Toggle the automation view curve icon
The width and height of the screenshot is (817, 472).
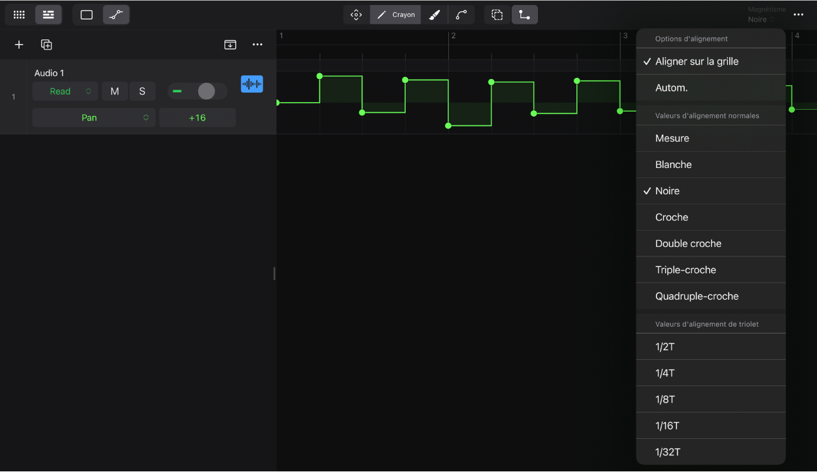[116, 14]
